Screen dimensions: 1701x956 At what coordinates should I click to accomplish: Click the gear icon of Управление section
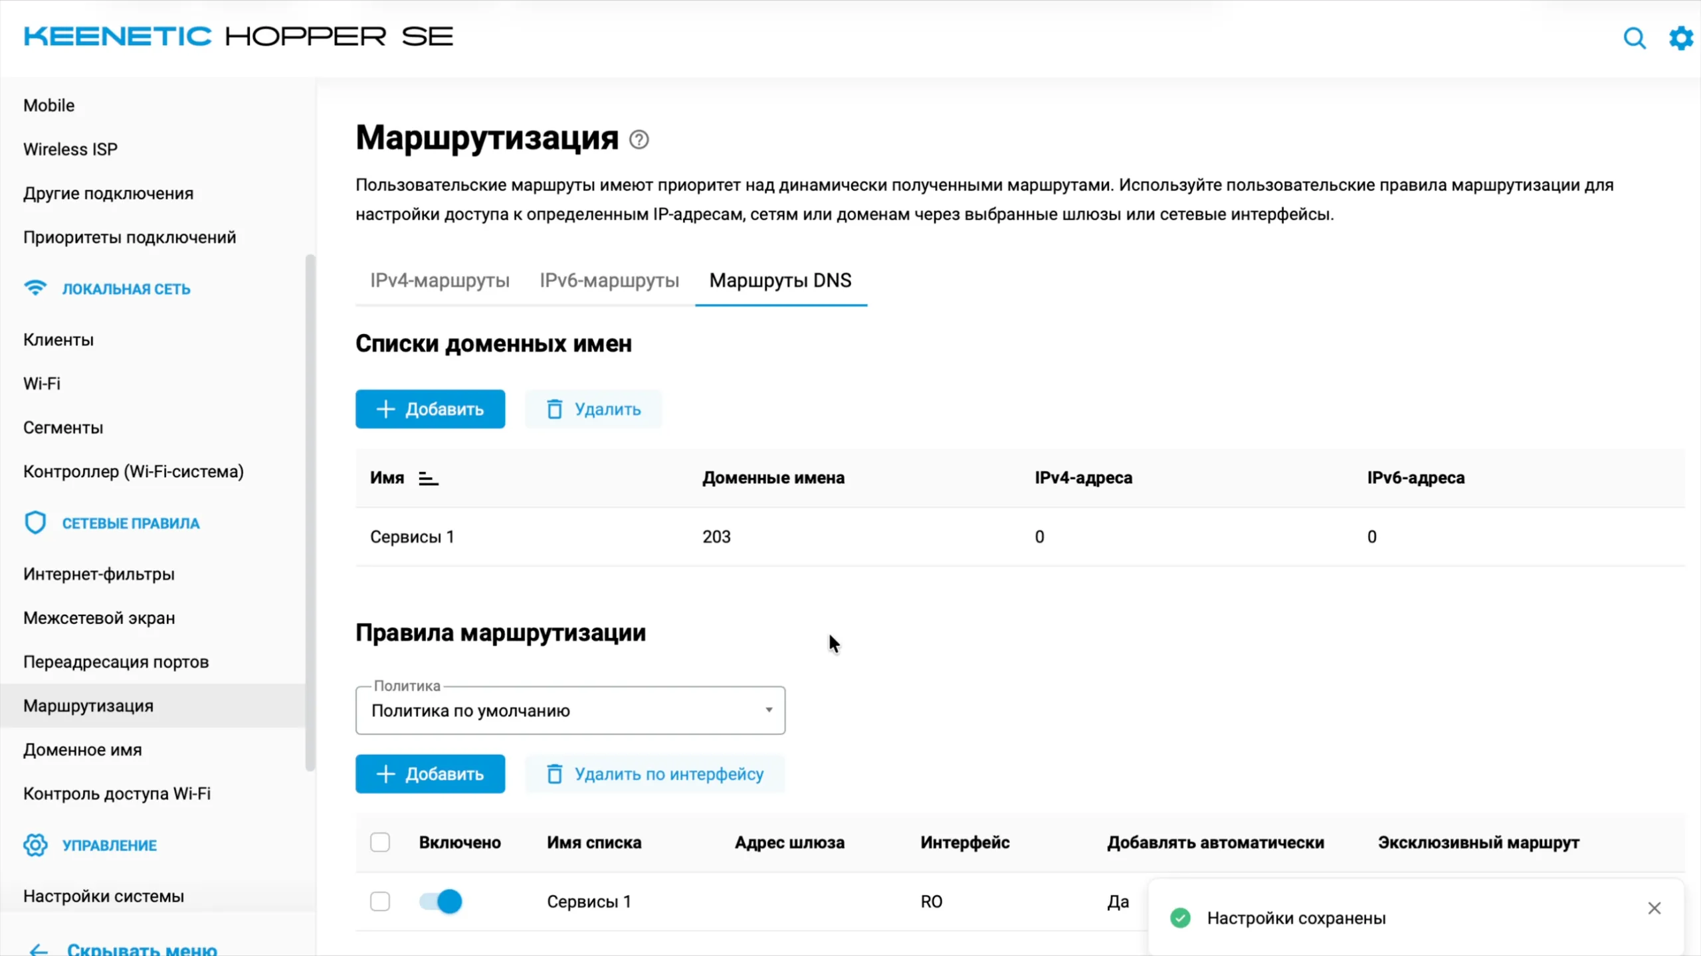point(35,844)
